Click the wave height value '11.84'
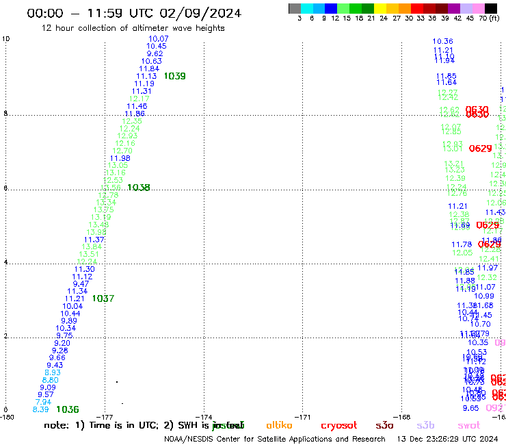The width and height of the screenshot is (506, 445). click(149, 69)
